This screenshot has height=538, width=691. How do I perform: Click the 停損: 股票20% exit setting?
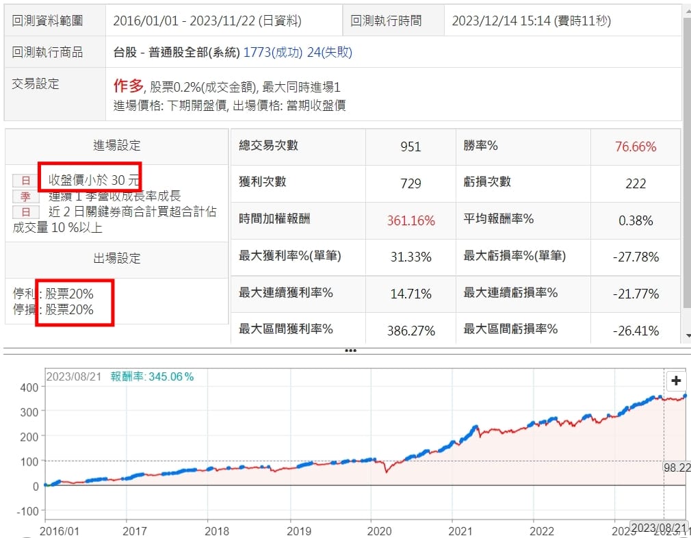53,309
